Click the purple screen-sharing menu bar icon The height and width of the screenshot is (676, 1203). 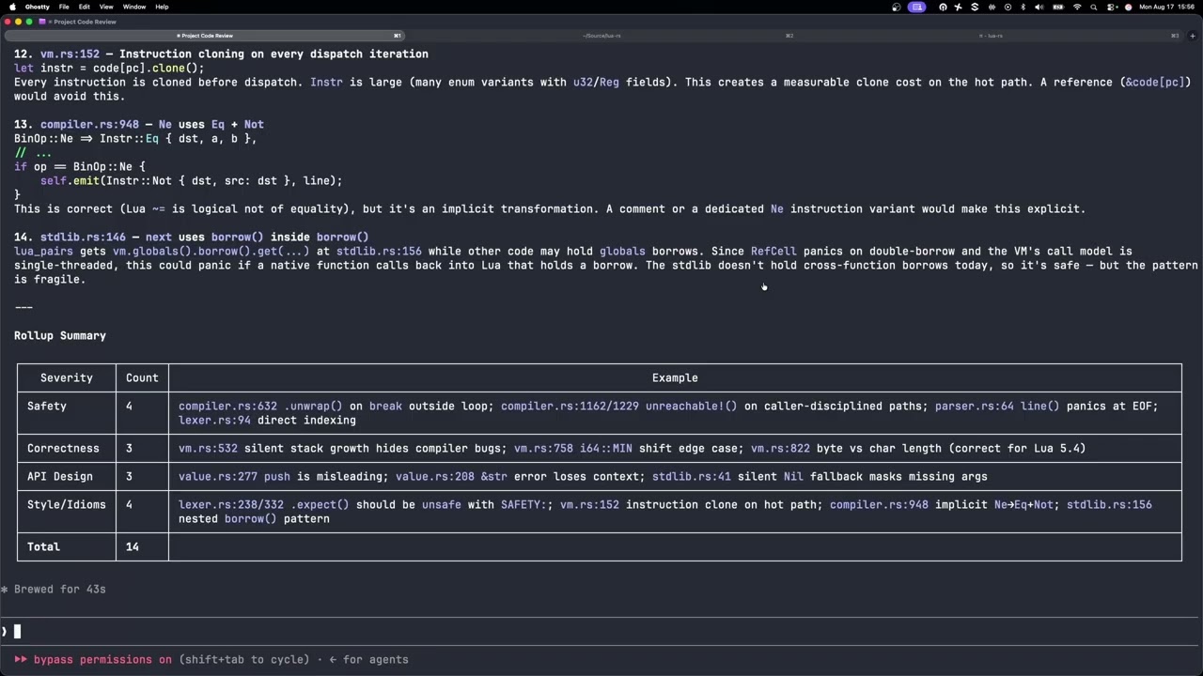(x=917, y=7)
